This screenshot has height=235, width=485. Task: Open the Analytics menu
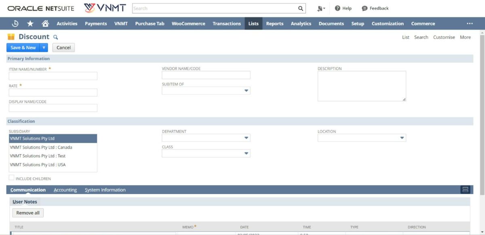pyautogui.click(x=301, y=23)
